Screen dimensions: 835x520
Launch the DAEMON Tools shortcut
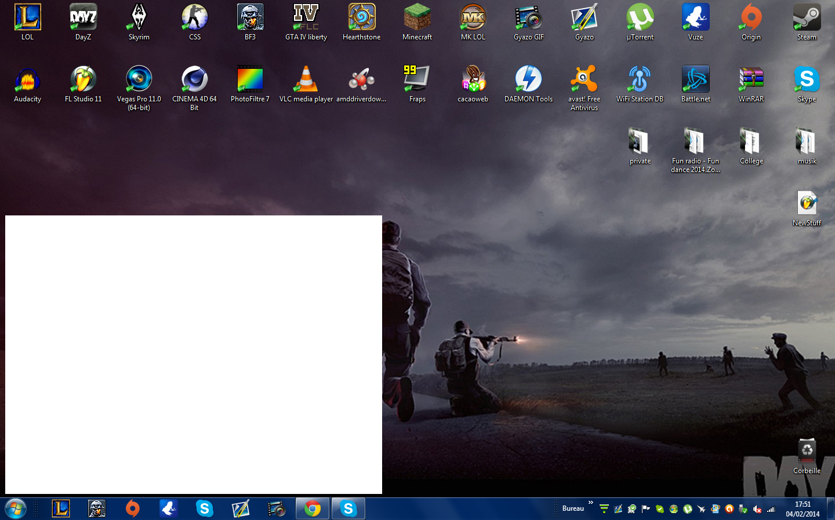click(529, 85)
